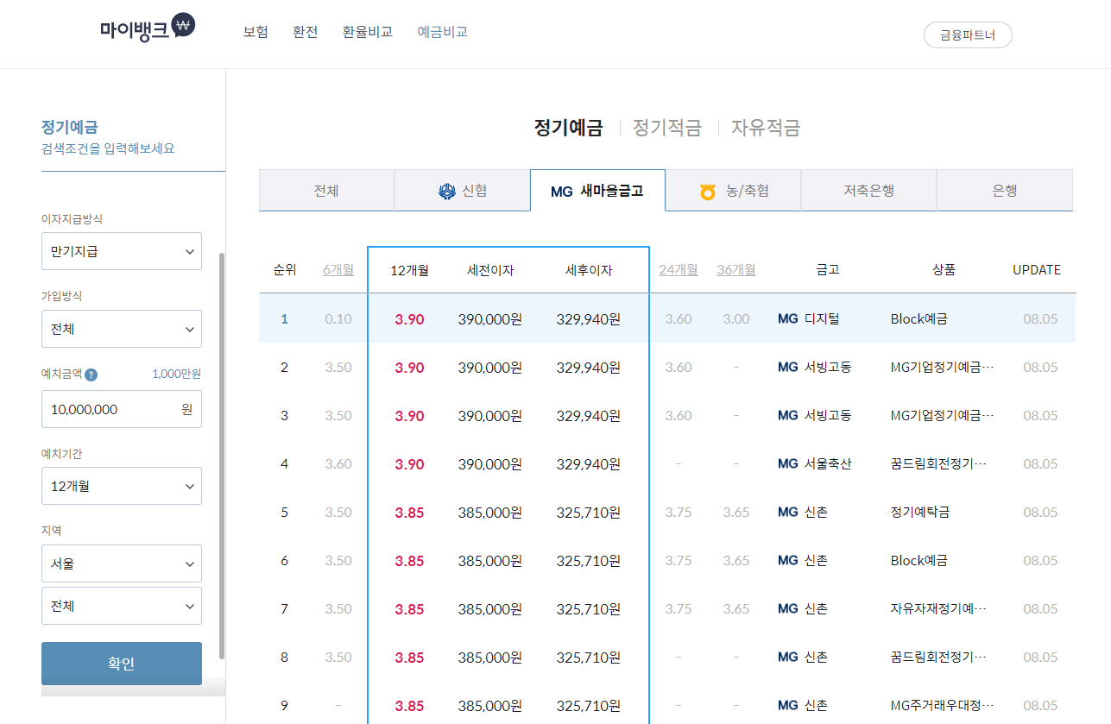Sort by the 36개월 column header
This screenshot has height=724, width=1111.
pos(736,269)
